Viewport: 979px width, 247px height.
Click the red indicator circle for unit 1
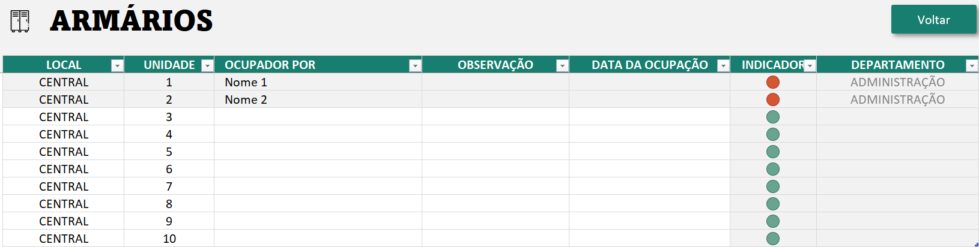click(773, 82)
